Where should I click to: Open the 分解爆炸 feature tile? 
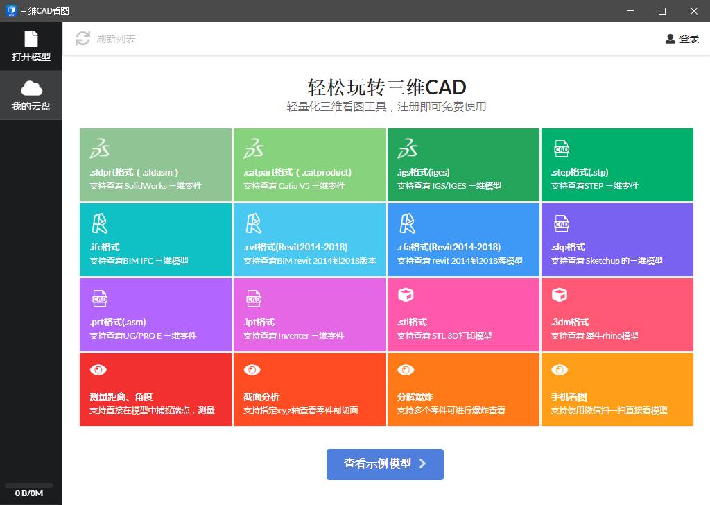[x=462, y=389]
